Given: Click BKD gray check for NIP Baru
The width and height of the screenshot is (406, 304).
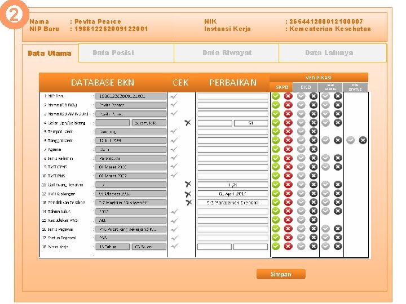Looking at the screenshot, I should 301,96.
